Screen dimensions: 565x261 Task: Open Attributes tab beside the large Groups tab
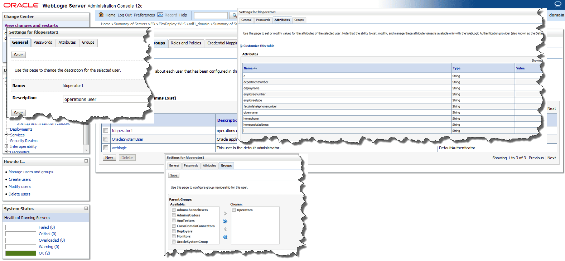[67, 42]
